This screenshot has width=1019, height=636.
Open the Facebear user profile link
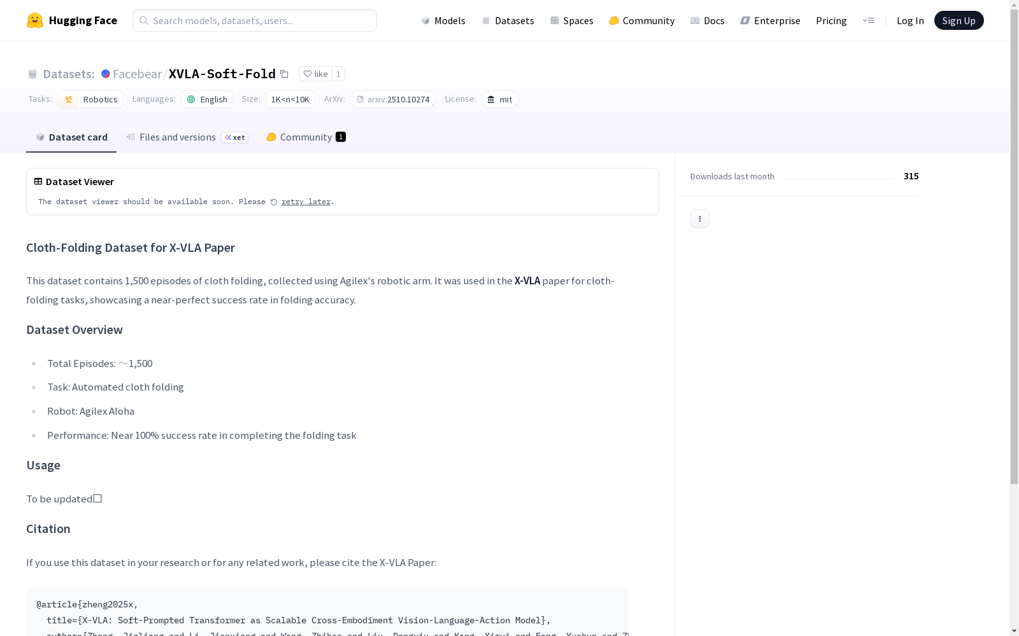[138, 74]
